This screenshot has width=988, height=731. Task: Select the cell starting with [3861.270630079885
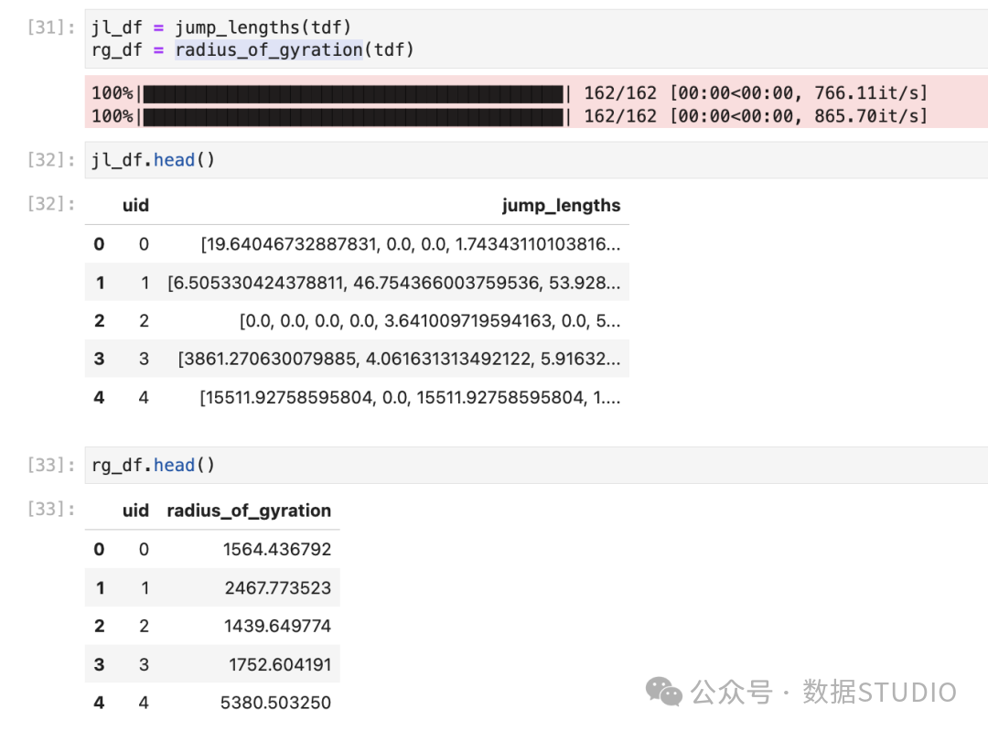399,360
